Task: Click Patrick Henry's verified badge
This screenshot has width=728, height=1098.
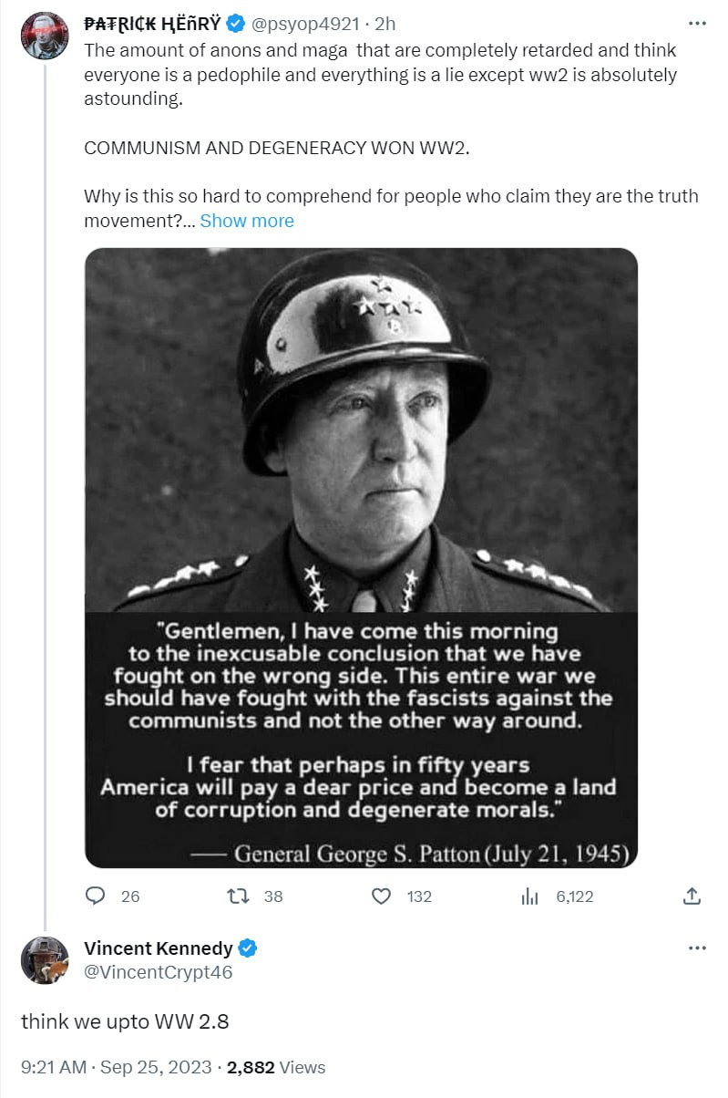Action: tap(234, 23)
